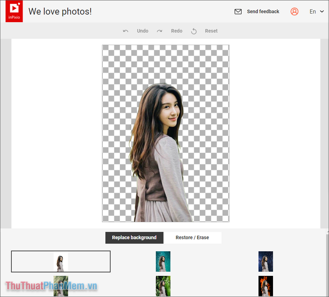Click the redo arrow icon

[159, 31]
